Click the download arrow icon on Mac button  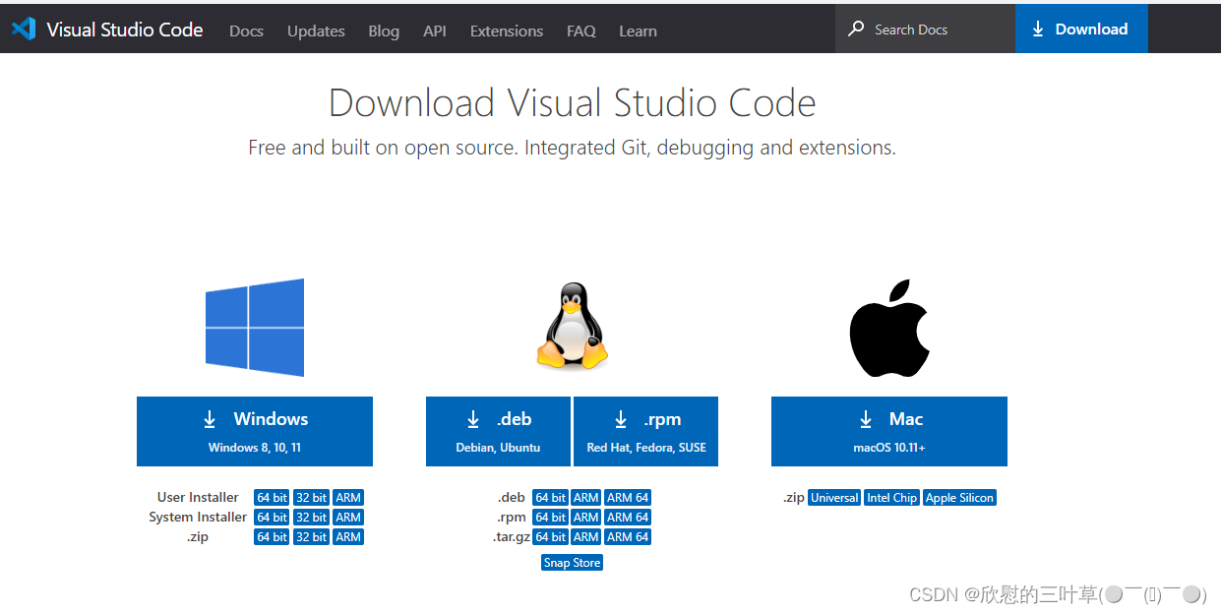click(x=866, y=420)
